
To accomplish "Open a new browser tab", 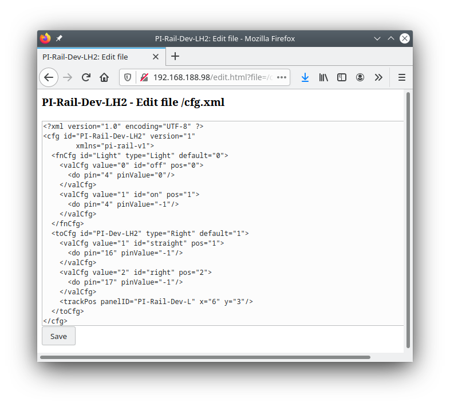I will tap(175, 56).
